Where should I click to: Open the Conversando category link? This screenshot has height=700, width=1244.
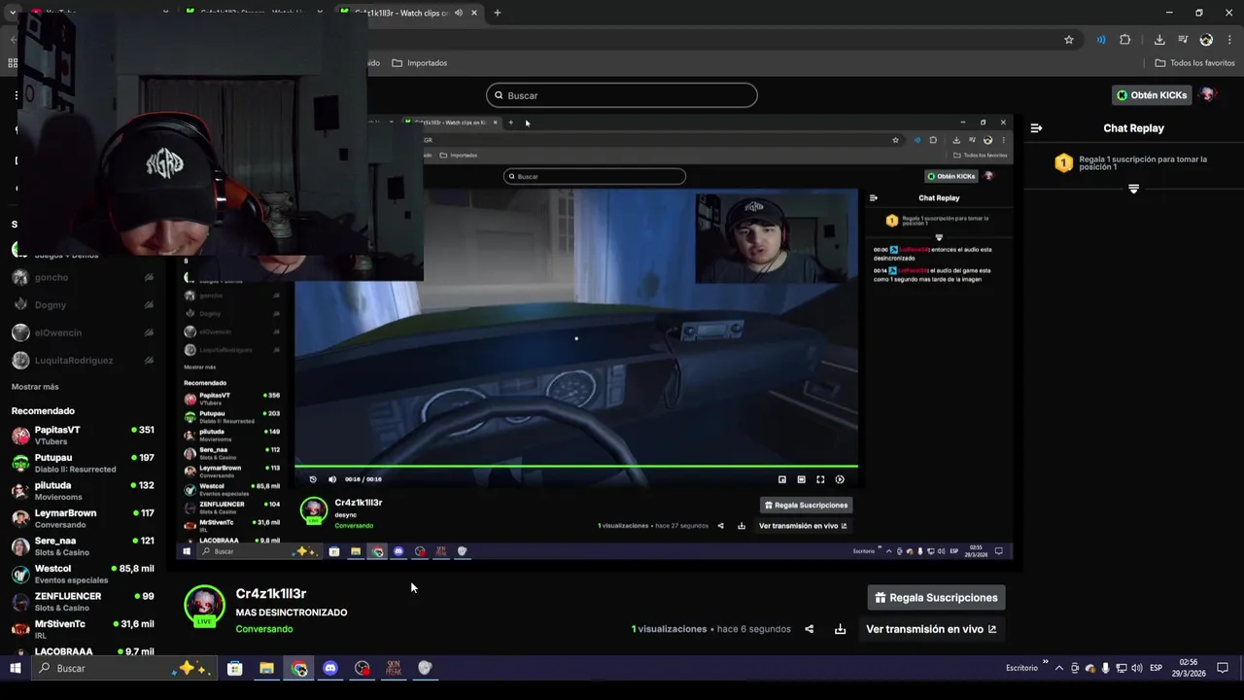click(x=264, y=629)
